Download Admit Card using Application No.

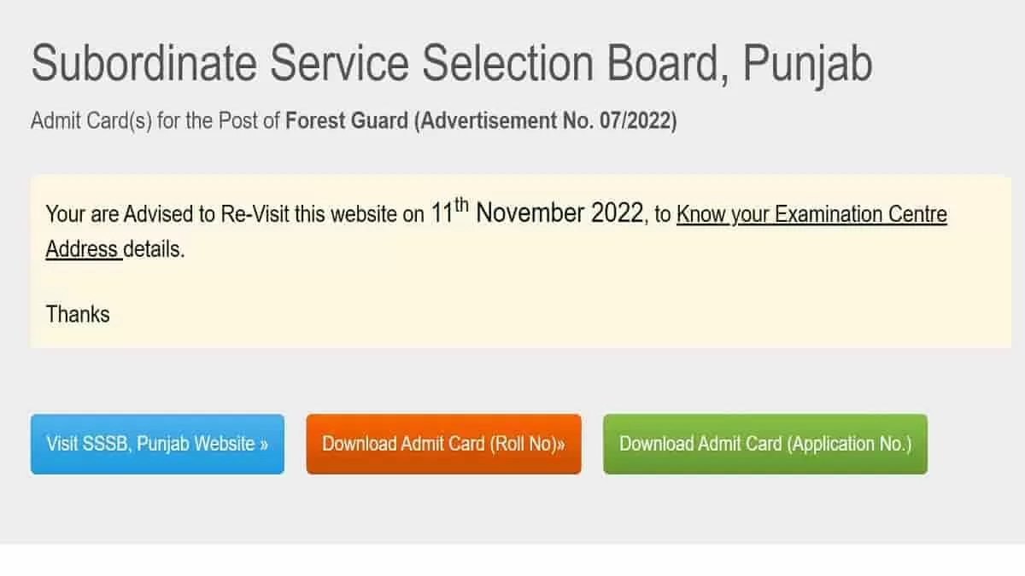coord(765,444)
